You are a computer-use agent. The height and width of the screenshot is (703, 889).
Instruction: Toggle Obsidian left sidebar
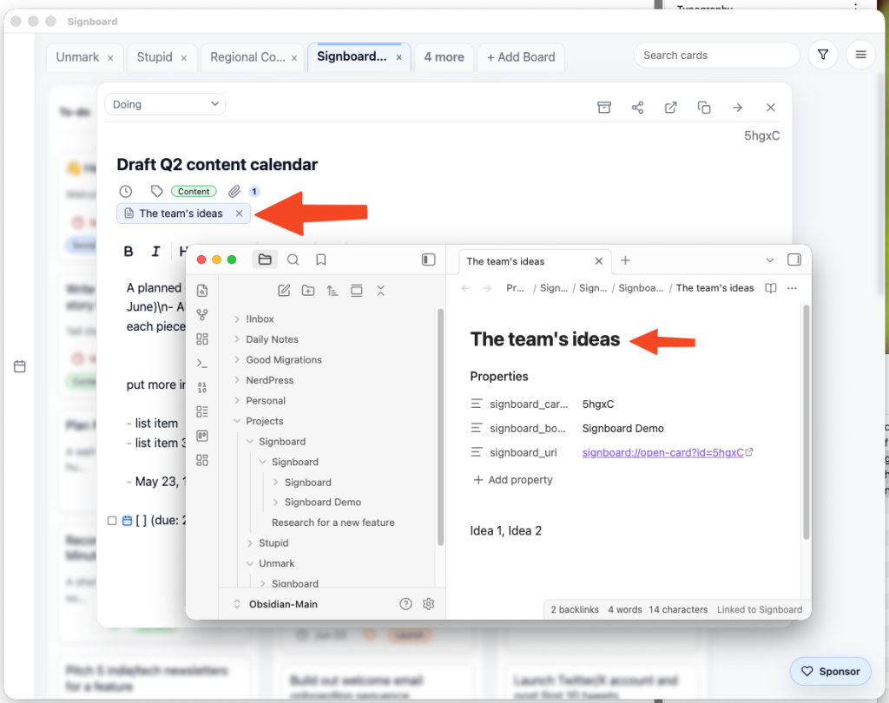click(429, 260)
